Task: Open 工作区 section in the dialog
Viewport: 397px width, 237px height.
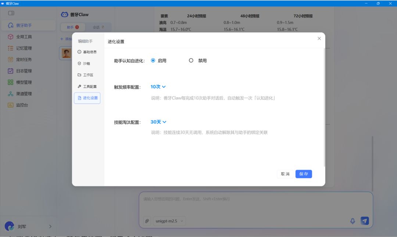Action: point(87,75)
